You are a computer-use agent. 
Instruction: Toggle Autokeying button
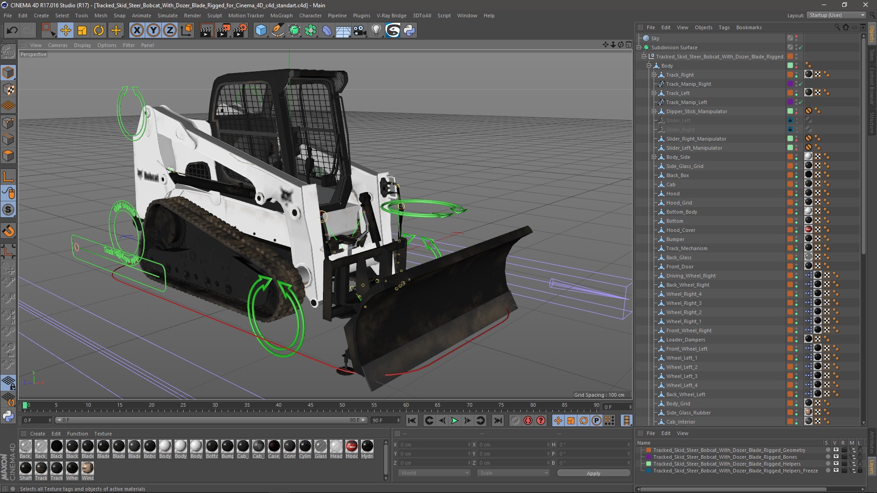(x=528, y=420)
